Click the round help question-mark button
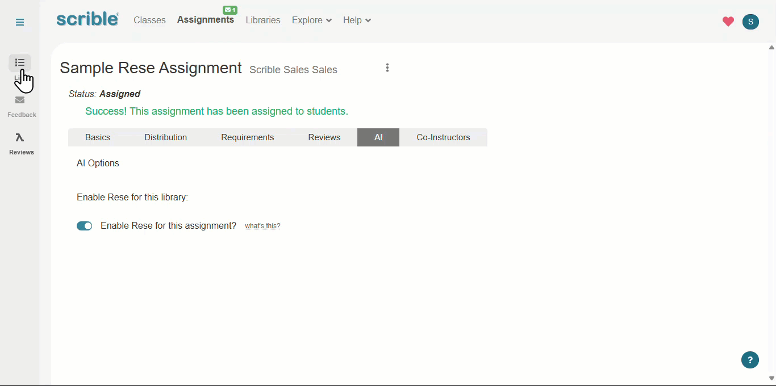The height and width of the screenshot is (386, 776). coord(750,360)
